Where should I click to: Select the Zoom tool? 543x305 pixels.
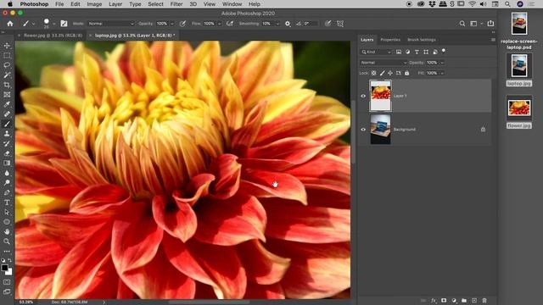point(7,241)
